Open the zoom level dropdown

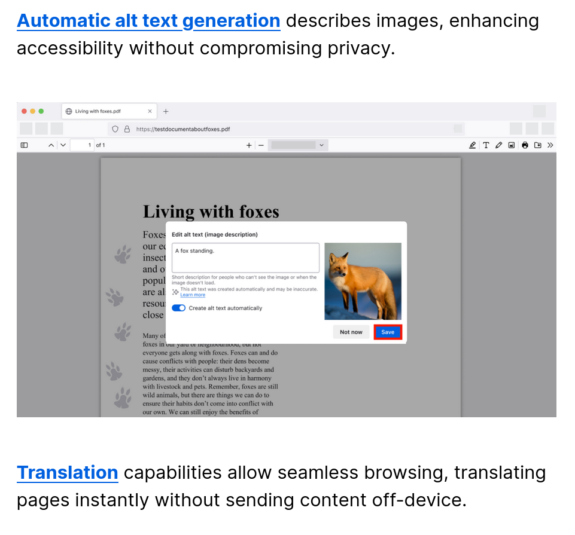coord(298,145)
